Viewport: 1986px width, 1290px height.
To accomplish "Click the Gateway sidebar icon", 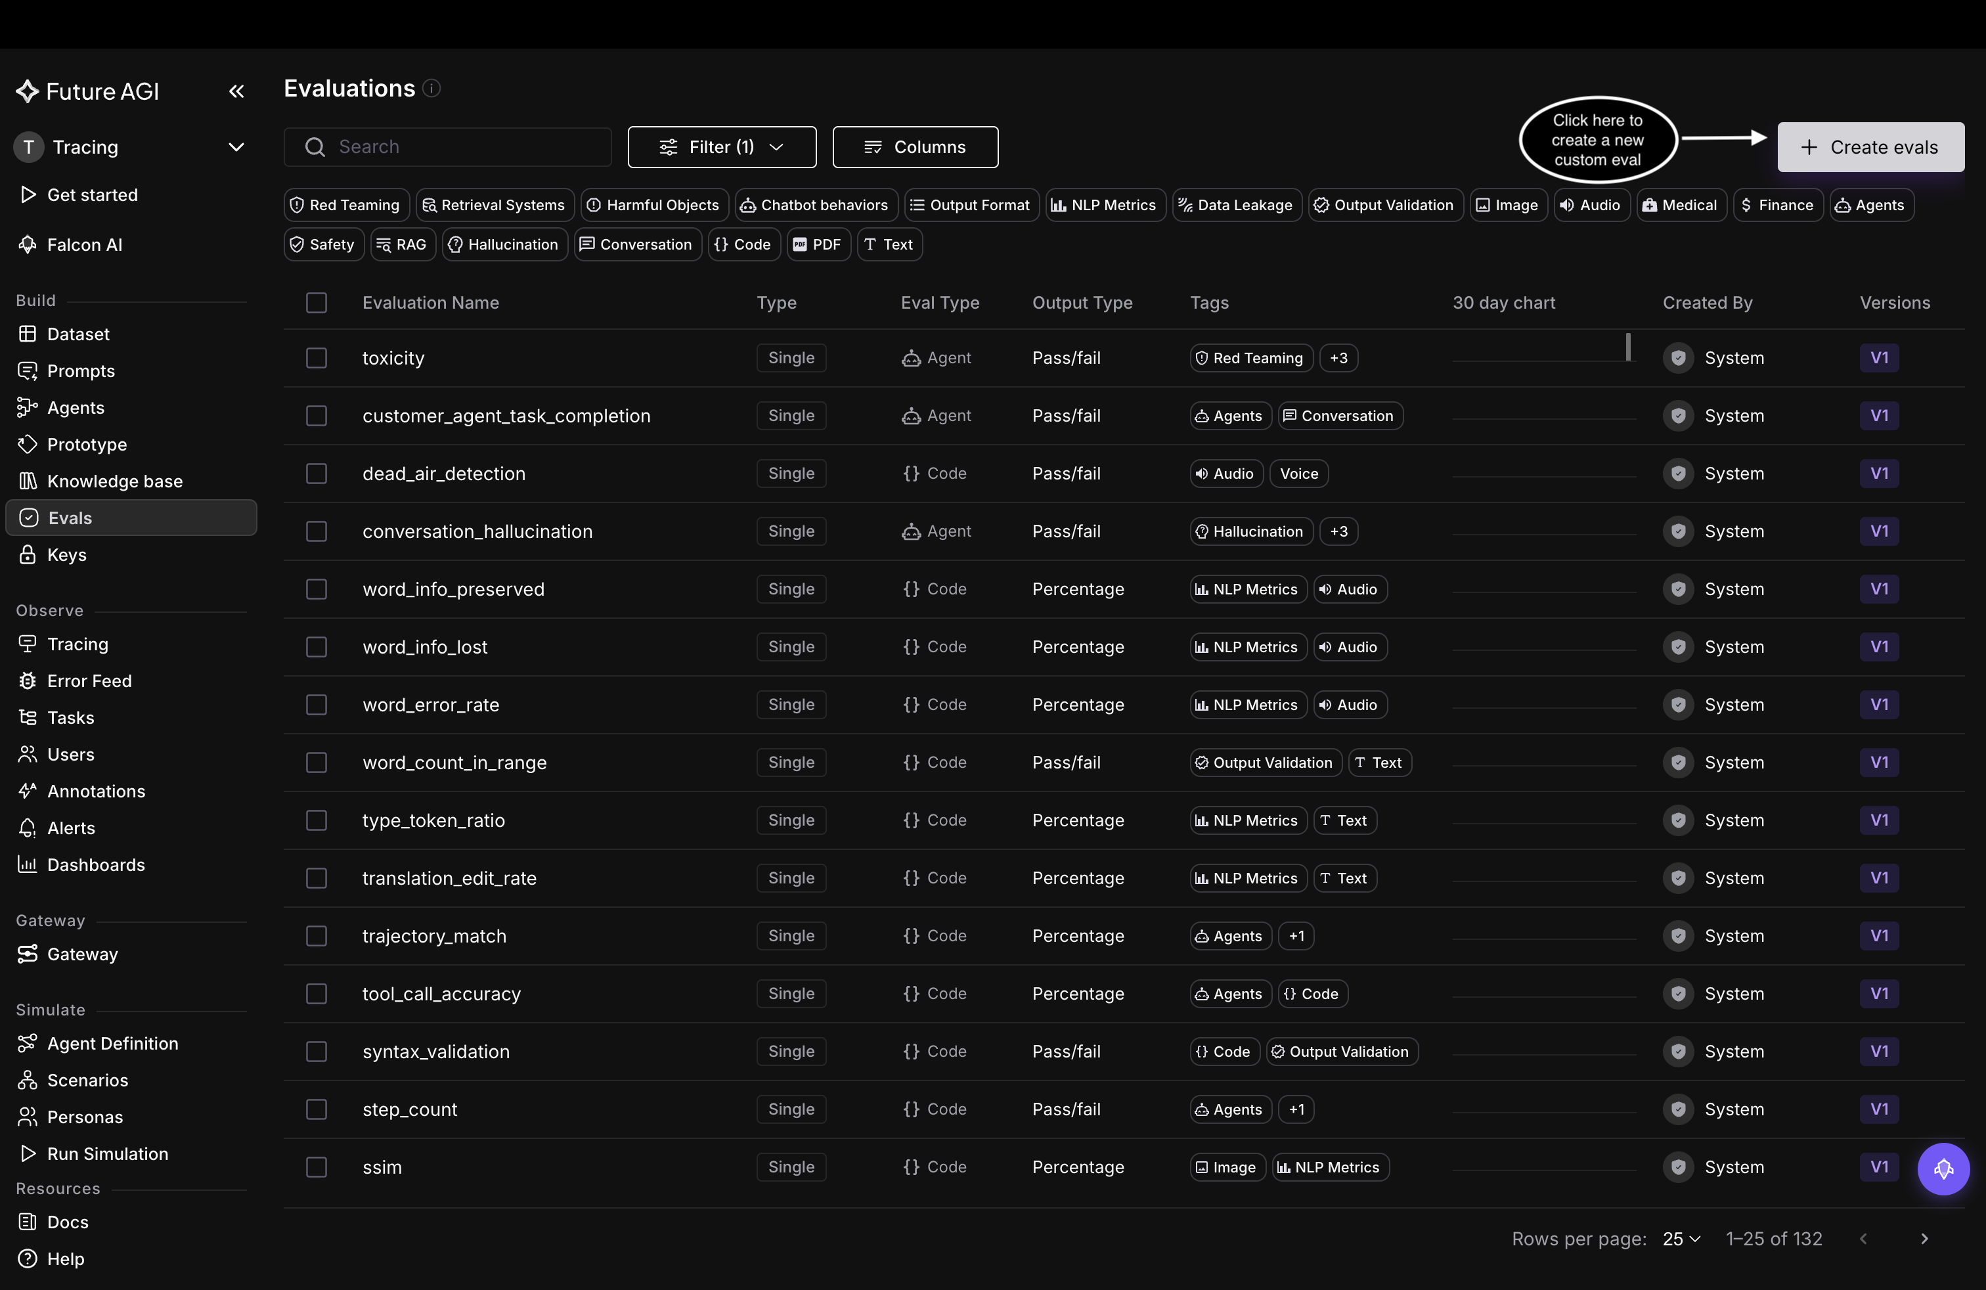I will tap(28, 953).
